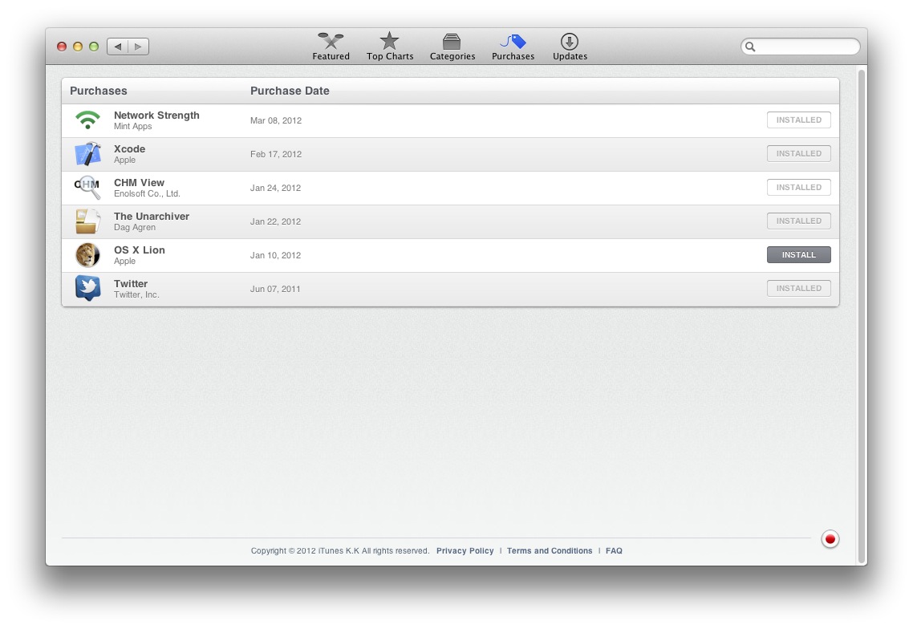Click the date Jun 07, 2011
The image size is (913, 629).
pos(275,289)
